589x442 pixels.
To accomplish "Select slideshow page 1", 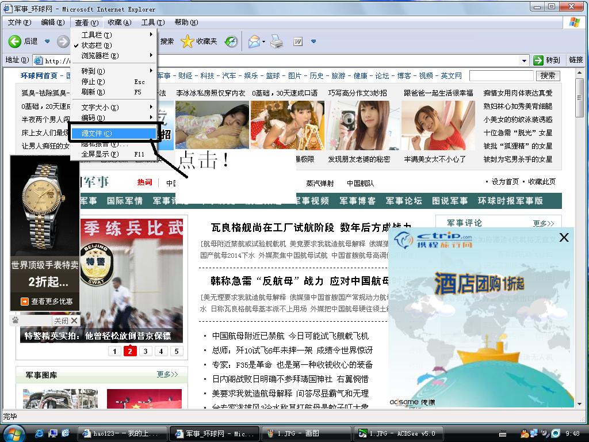I will point(114,352).
